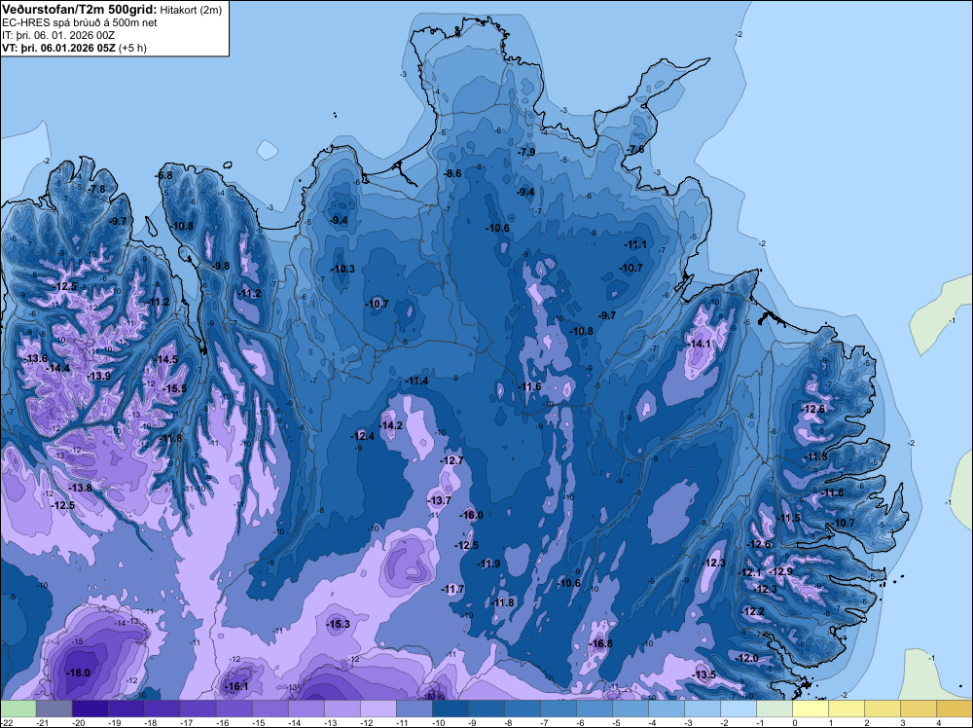
Task: Click the -7.9 temperature value
Action: click(x=526, y=152)
